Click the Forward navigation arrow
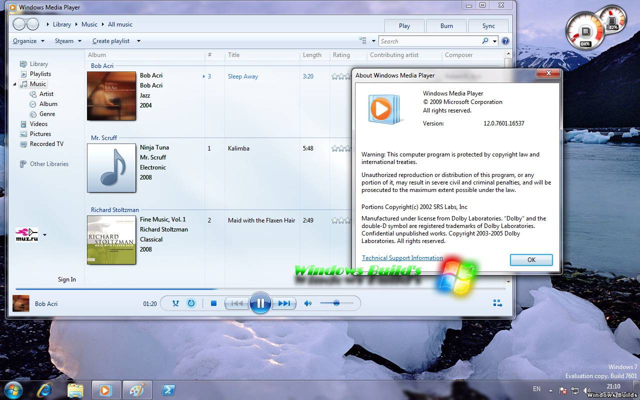 coord(32,24)
